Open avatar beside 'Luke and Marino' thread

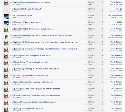pyautogui.click(x=6, y=90)
